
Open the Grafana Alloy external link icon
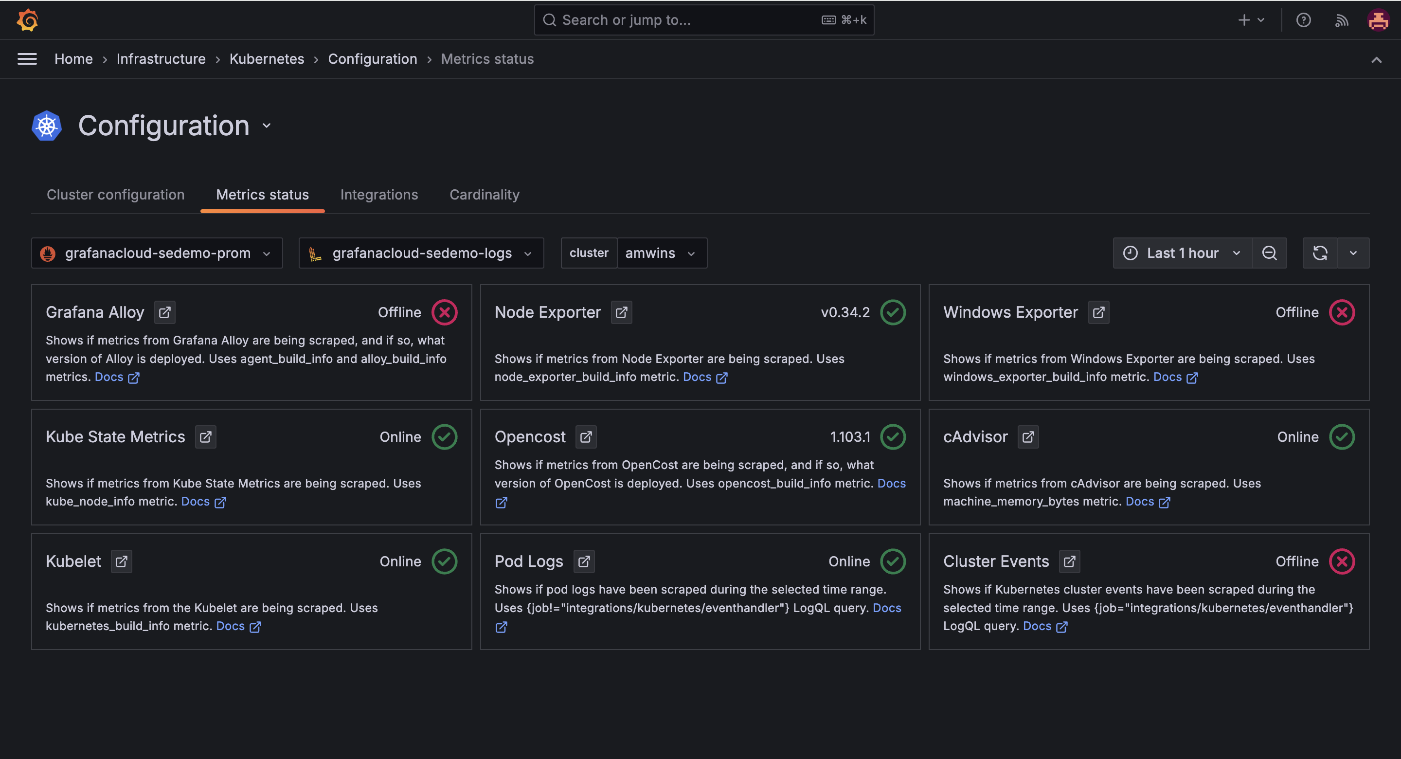164,312
